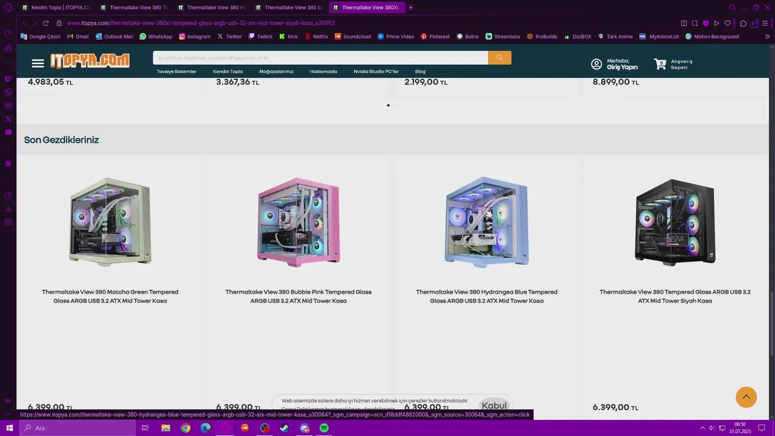
Task: Click the heart bookmark icon in the address bar
Action: (x=727, y=23)
